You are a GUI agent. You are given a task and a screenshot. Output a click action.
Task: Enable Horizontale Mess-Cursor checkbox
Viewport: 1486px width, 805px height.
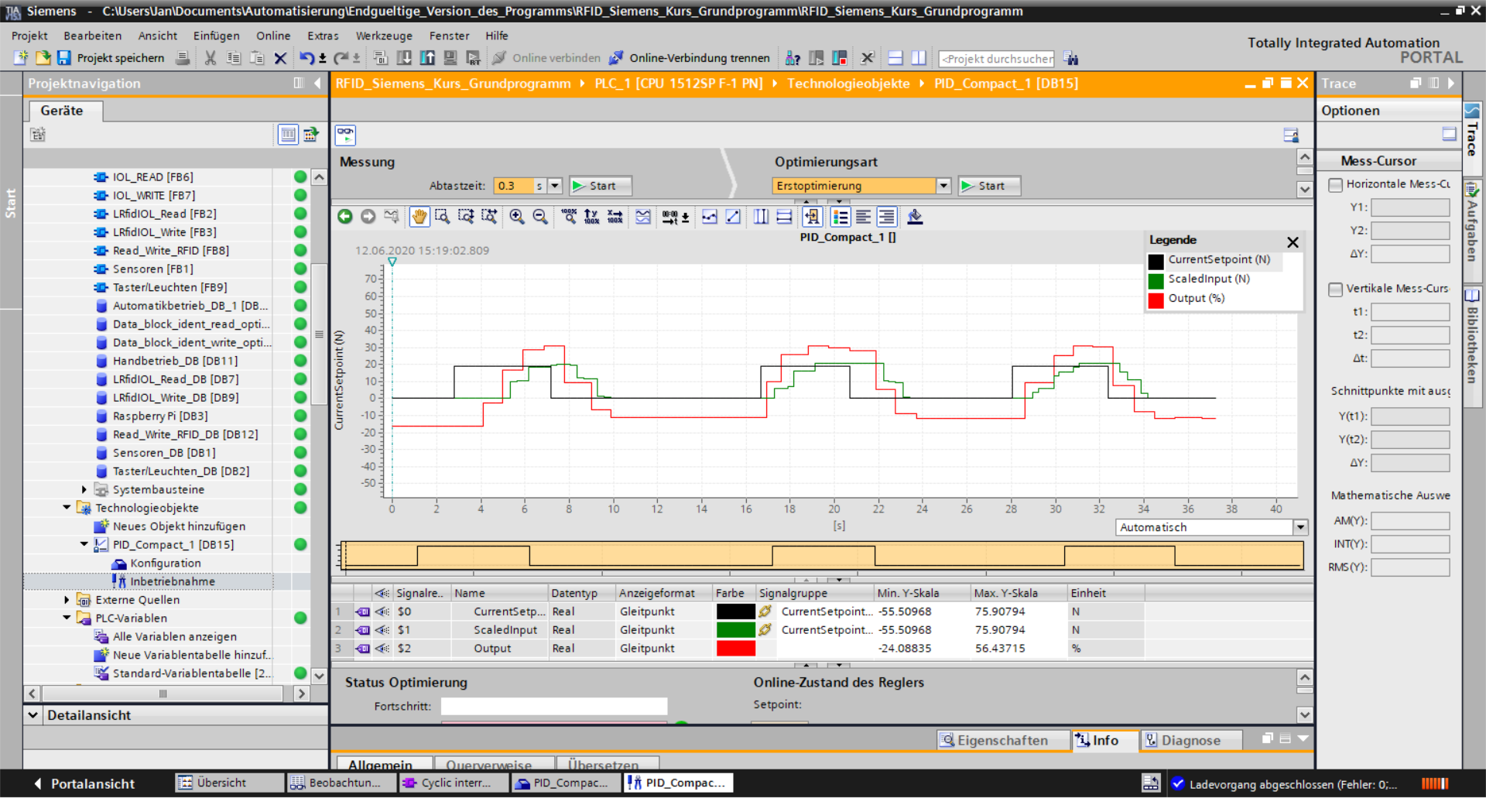[x=1335, y=184]
